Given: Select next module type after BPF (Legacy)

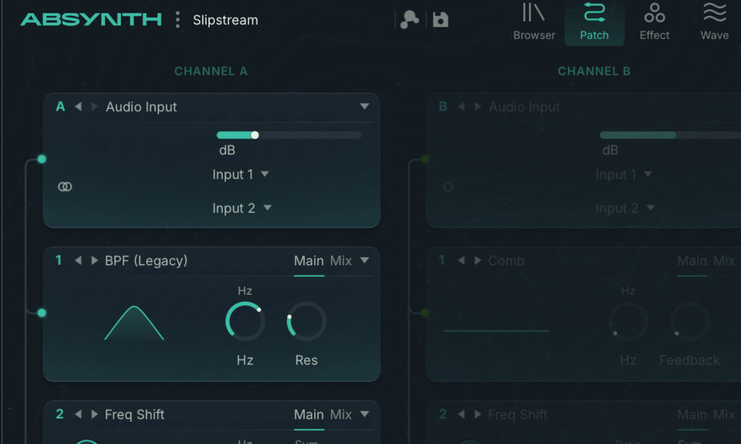Looking at the screenshot, I should pyautogui.click(x=94, y=260).
